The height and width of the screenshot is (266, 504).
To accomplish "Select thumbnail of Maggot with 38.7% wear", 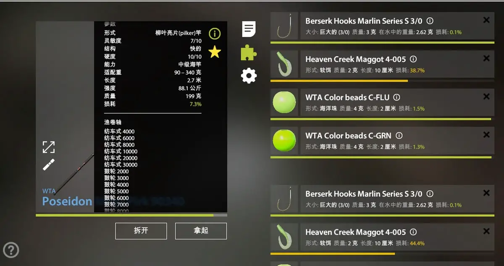I will [x=284, y=64].
